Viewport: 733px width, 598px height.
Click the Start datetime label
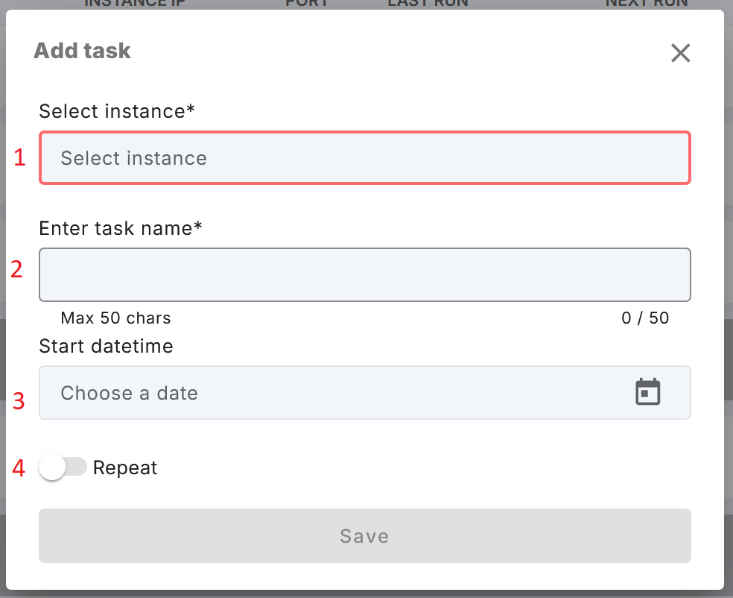106,346
